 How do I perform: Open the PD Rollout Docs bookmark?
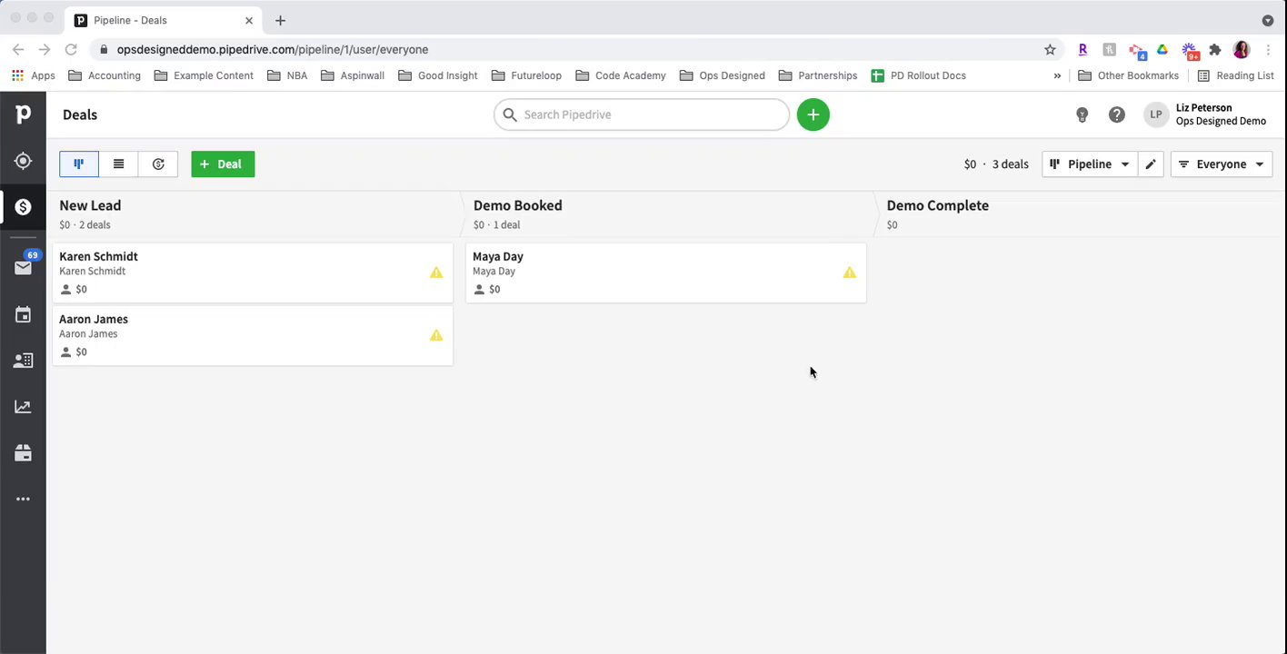918,75
